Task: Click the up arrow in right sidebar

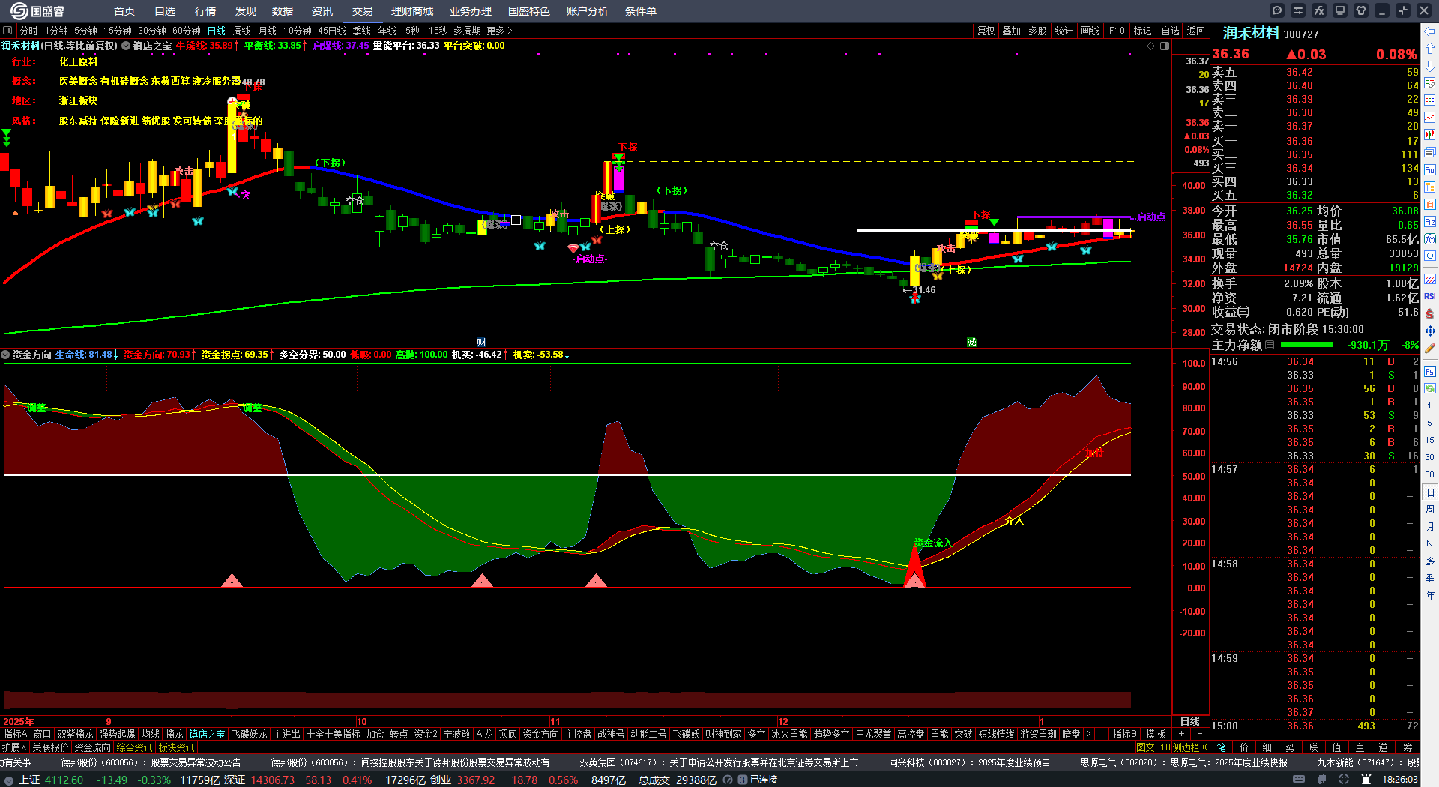Action: (1430, 49)
